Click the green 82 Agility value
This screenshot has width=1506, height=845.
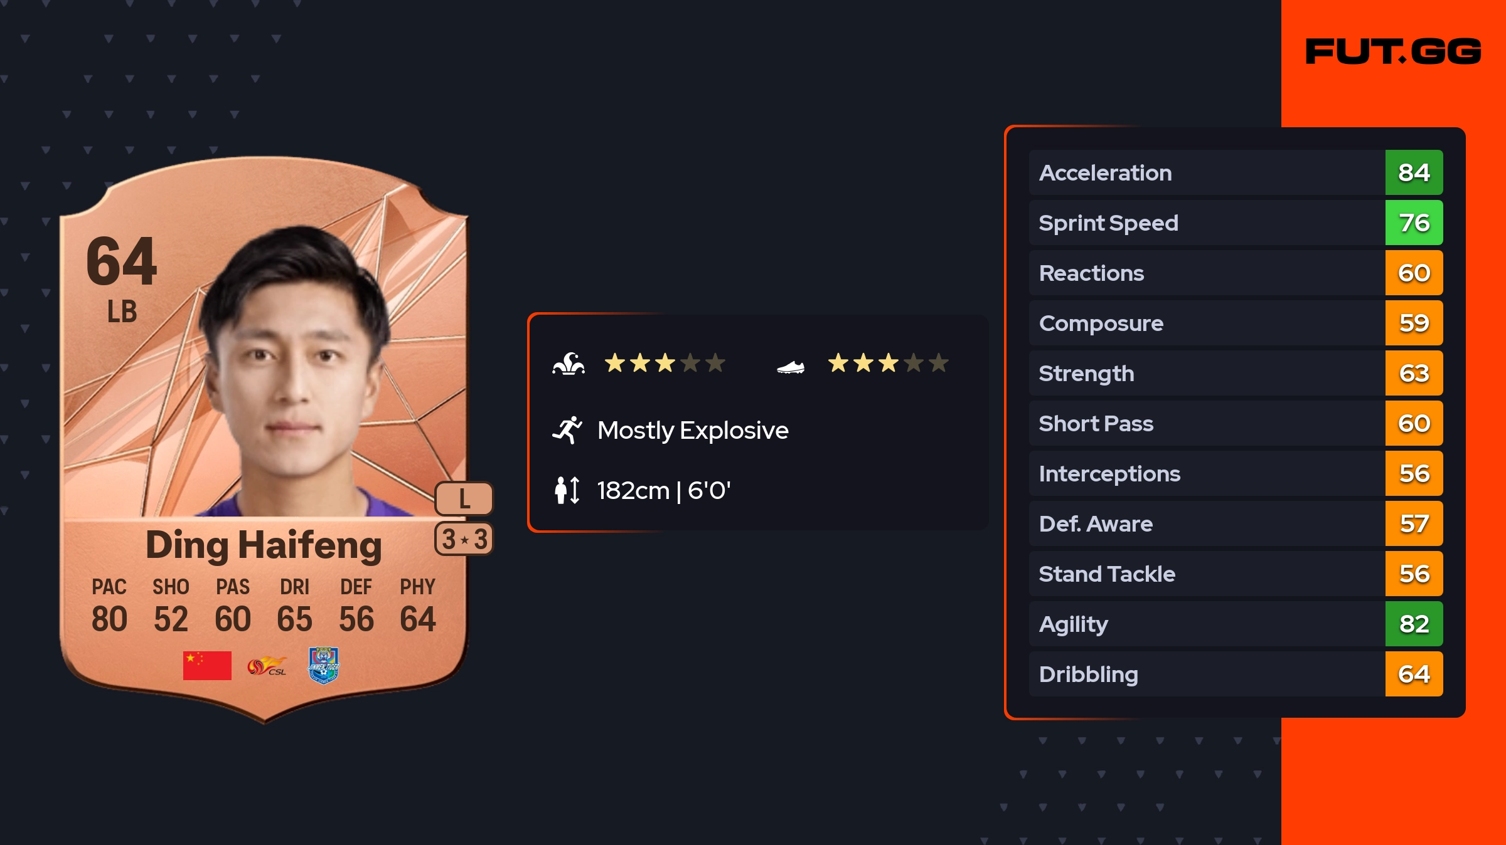click(x=1414, y=624)
